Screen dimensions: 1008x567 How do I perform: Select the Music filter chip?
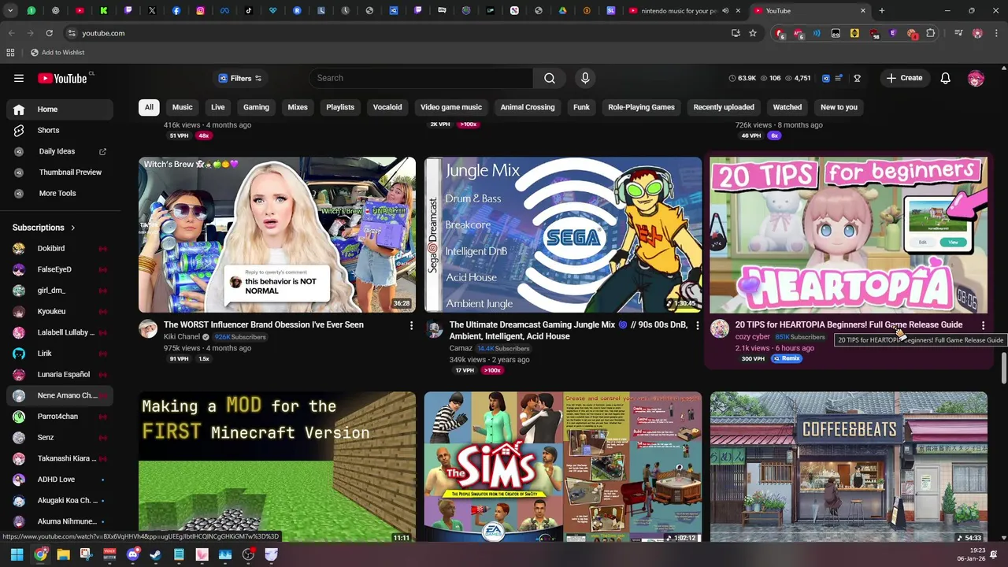point(182,107)
